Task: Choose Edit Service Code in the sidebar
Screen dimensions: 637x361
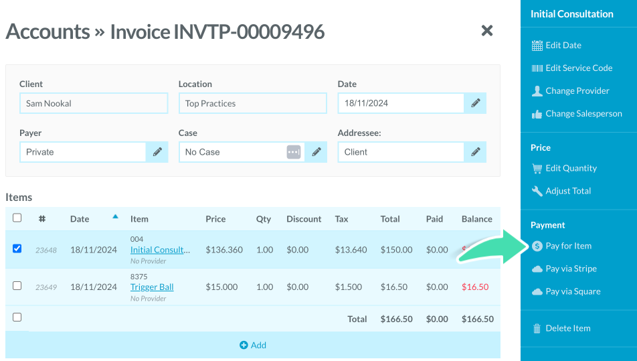Action: pos(579,68)
